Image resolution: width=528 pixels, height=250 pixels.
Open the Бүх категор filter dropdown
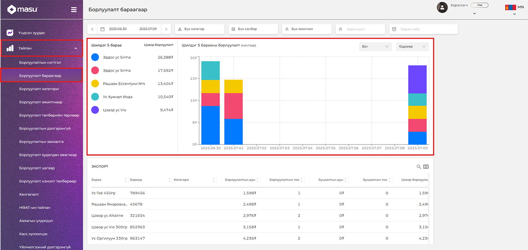coord(199,29)
